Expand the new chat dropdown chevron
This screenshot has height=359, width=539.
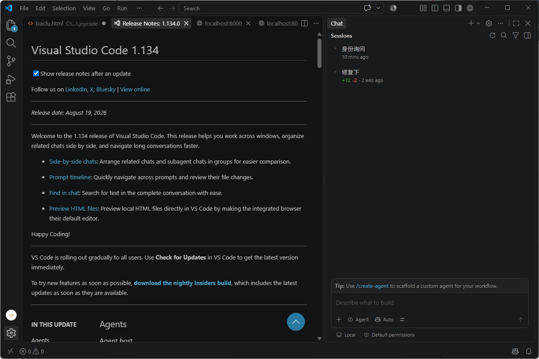(478, 23)
